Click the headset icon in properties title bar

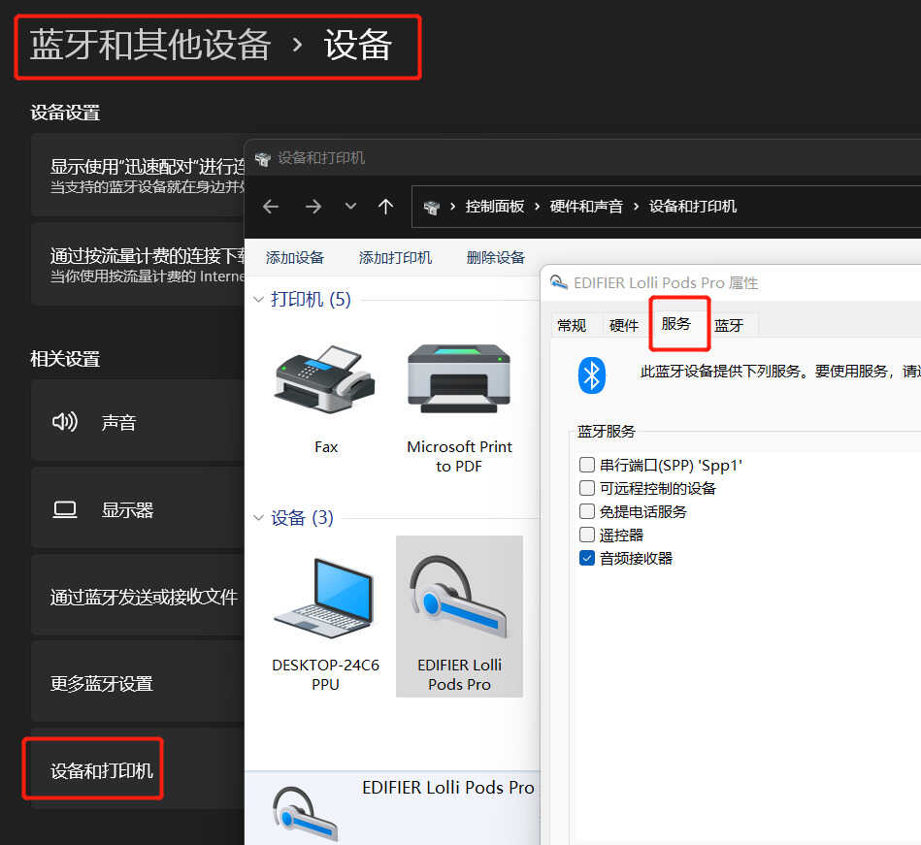[x=559, y=282]
